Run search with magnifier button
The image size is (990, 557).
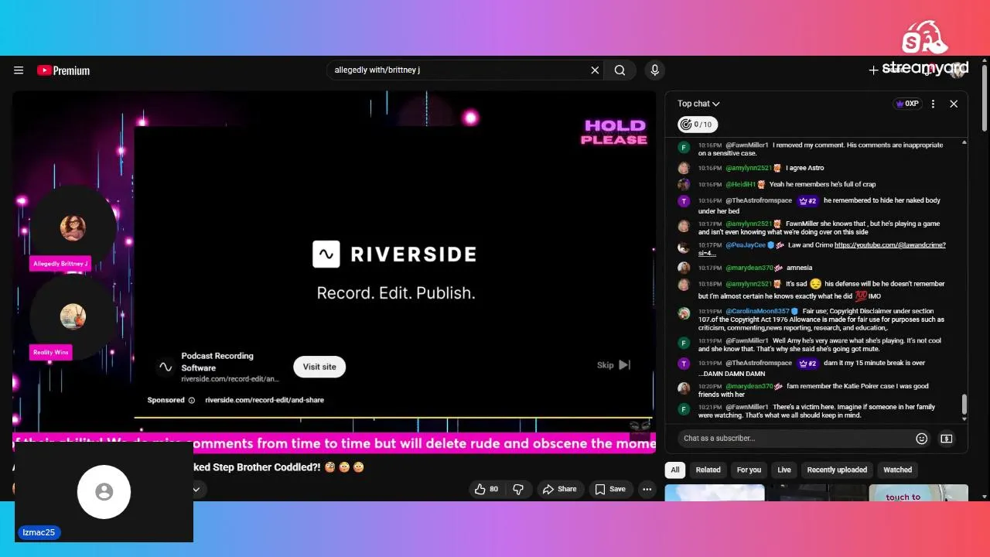(x=620, y=70)
